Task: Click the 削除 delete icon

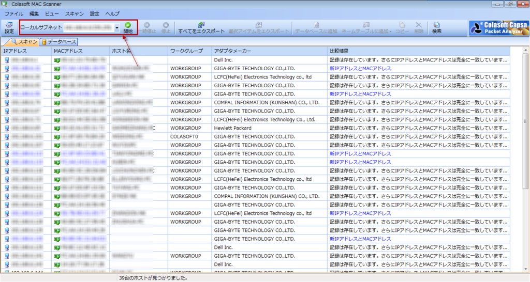Action: point(418,28)
